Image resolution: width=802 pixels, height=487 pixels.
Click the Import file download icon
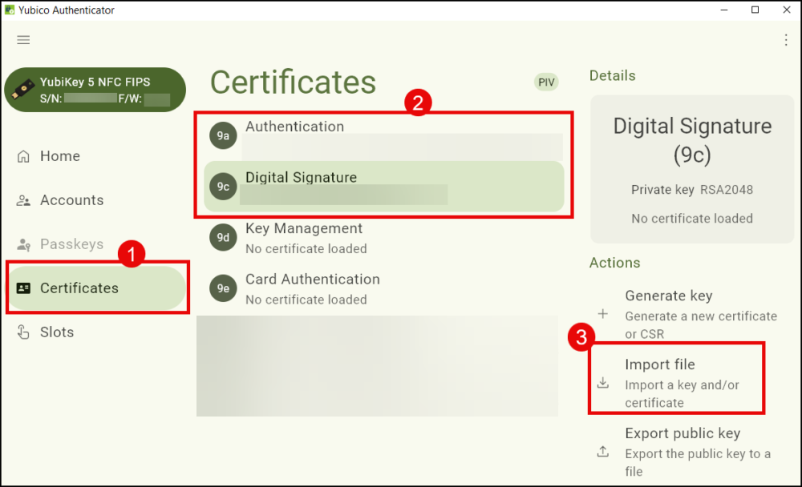click(x=603, y=384)
